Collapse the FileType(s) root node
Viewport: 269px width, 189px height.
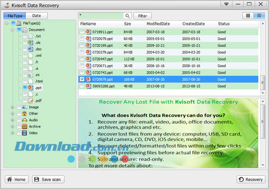[x=7, y=23]
